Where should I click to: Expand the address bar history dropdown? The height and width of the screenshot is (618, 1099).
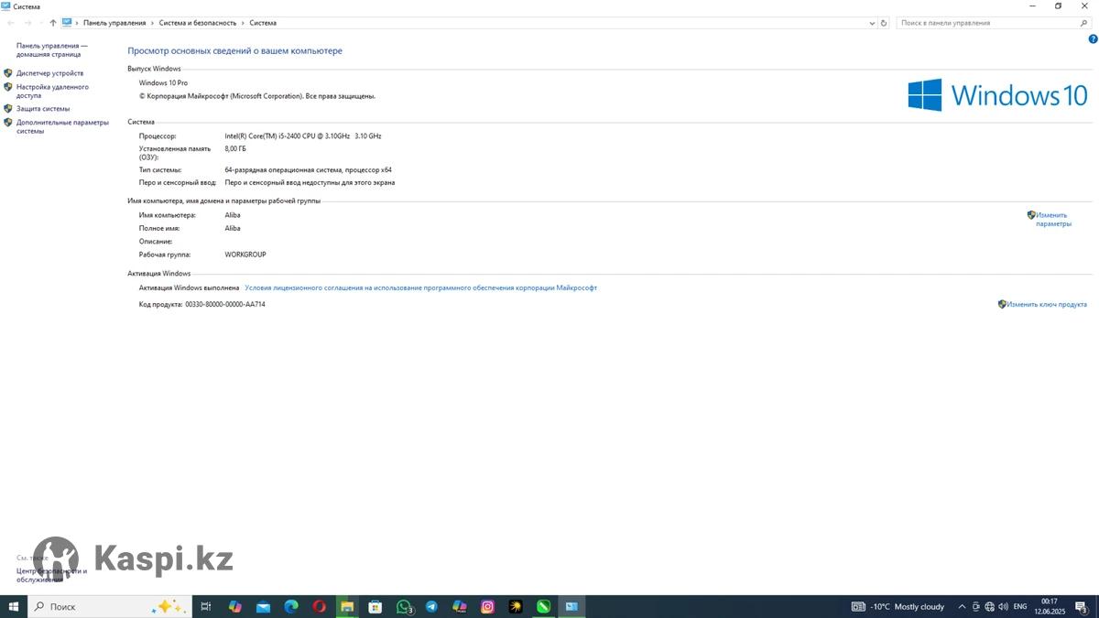[x=872, y=23]
